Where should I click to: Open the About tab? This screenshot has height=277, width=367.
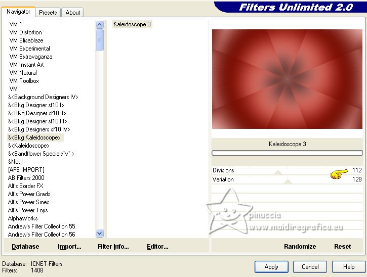tap(72, 13)
